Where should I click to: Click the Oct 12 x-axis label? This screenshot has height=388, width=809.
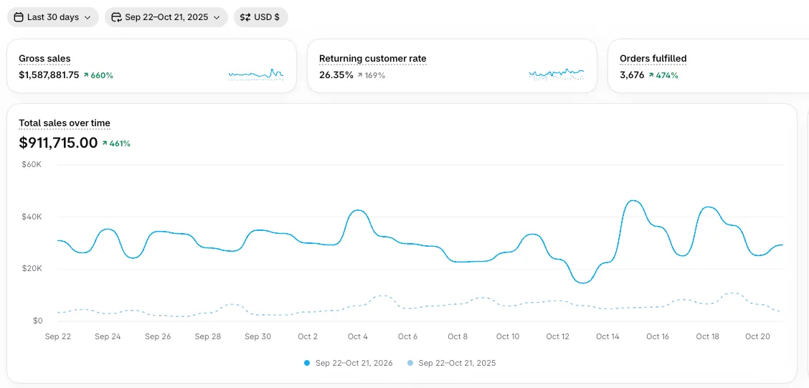click(558, 336)
